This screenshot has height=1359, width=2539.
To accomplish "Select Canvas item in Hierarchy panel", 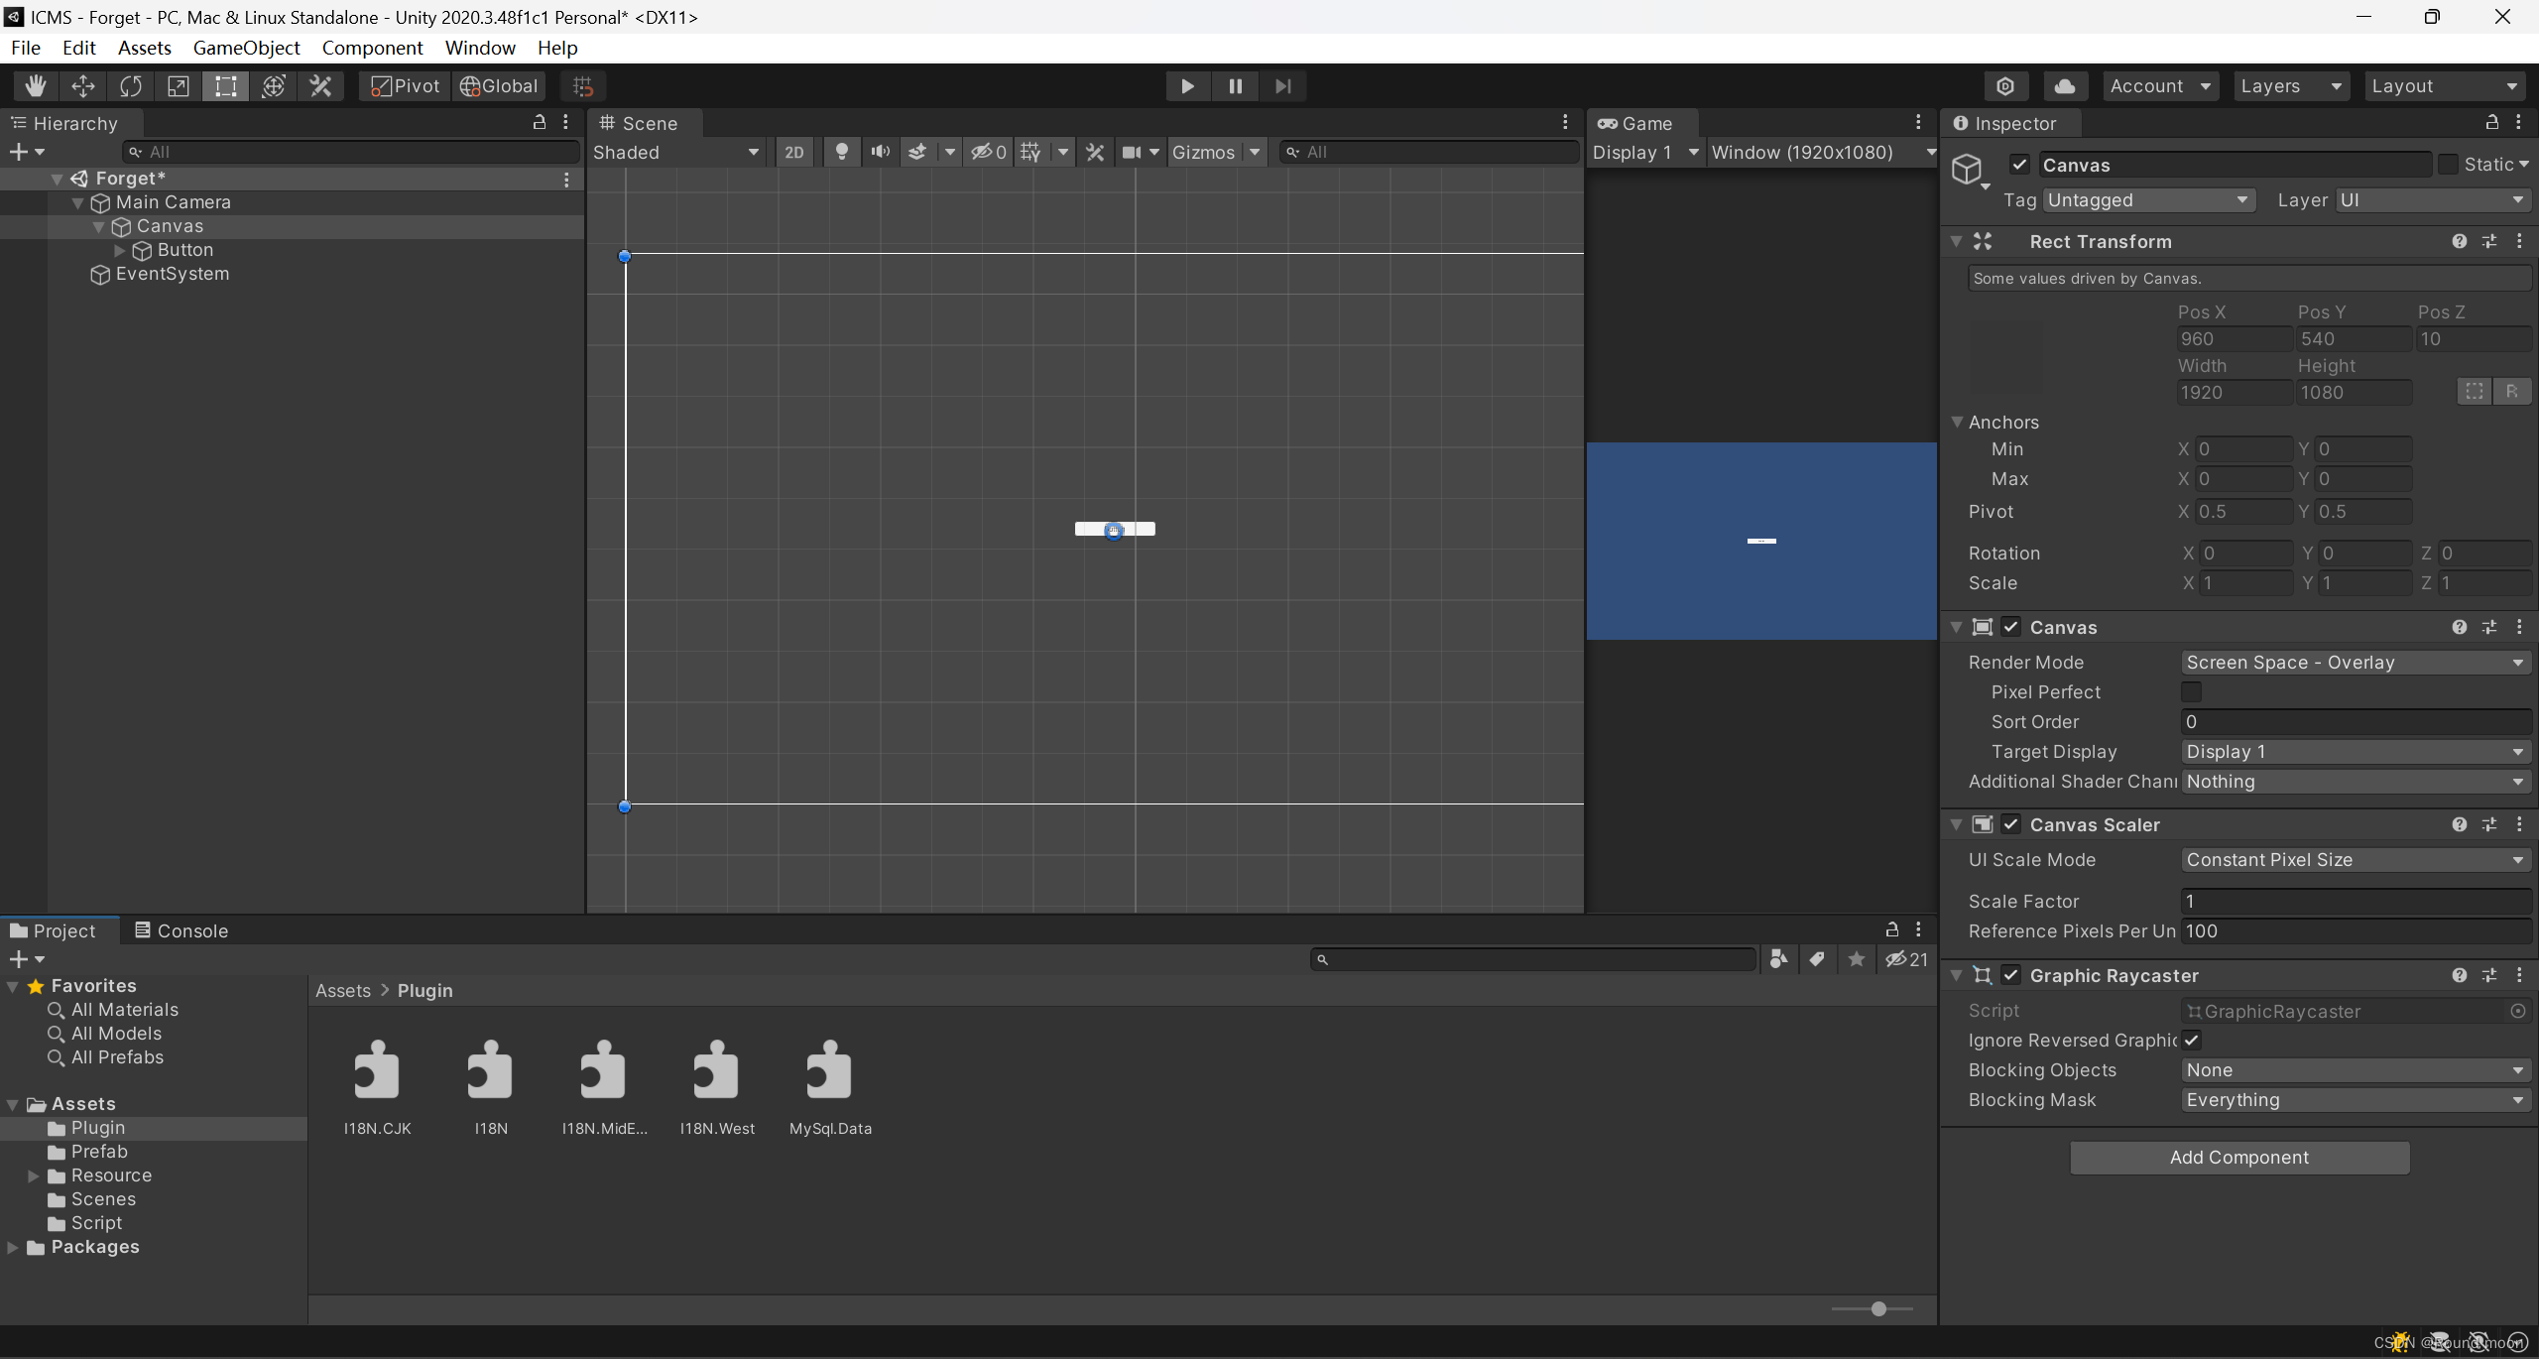I will (x=167, y=225).
